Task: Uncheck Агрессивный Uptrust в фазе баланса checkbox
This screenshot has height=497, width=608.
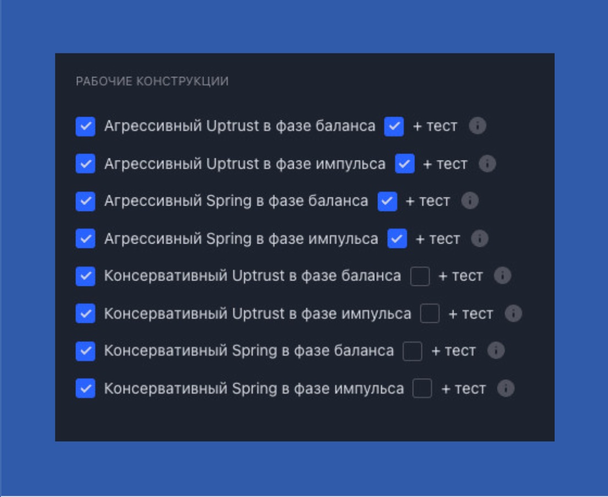Action: [x=85, y=126]
